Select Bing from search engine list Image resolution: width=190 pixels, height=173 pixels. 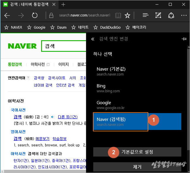[137, 88]
